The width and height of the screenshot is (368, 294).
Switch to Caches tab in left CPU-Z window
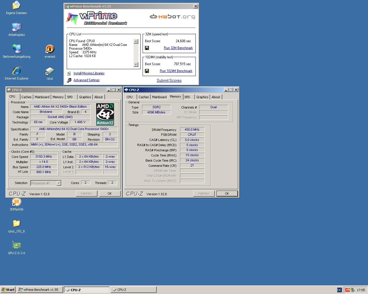[26, 97]
